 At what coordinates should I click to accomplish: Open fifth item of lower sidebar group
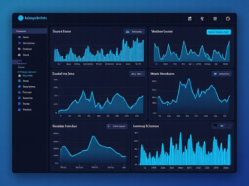(x=25, y=98)
